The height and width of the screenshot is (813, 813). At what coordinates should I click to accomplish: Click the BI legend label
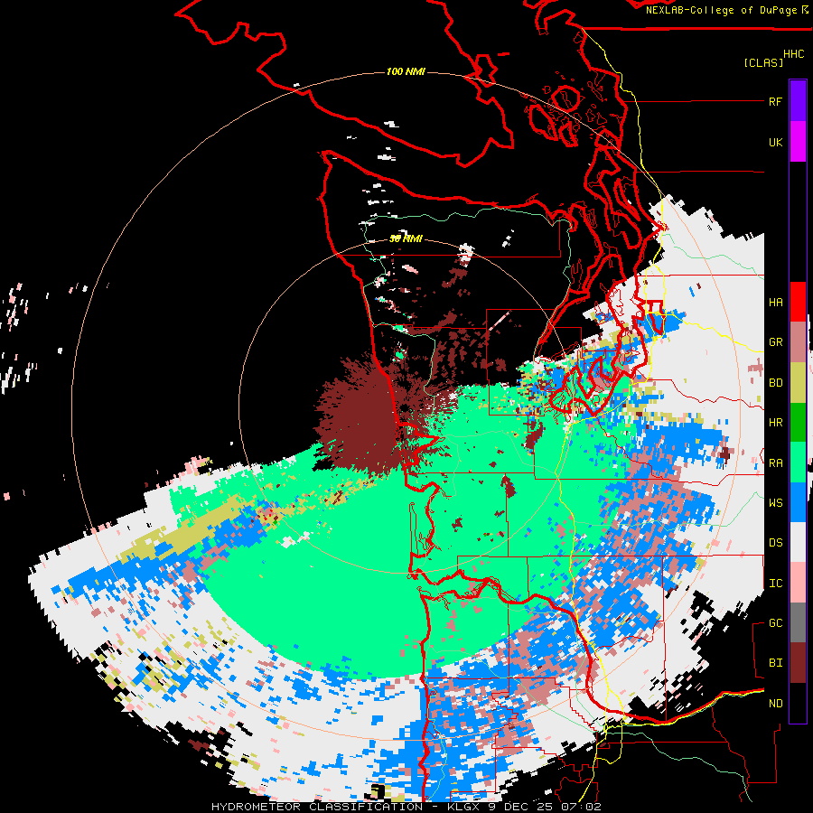775,663
